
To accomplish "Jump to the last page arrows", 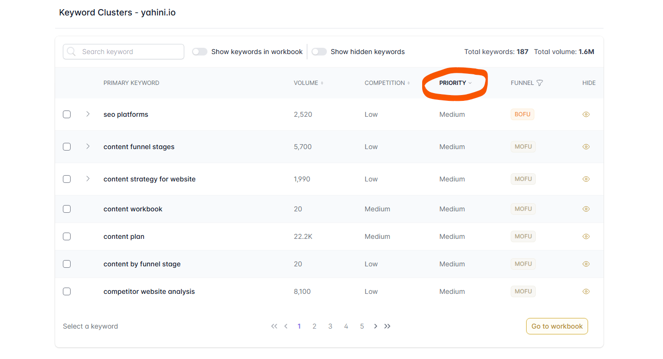I will (387, 326).
